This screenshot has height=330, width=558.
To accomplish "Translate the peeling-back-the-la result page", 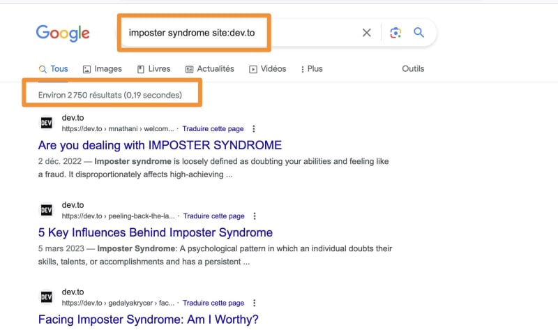I will 214,216.
